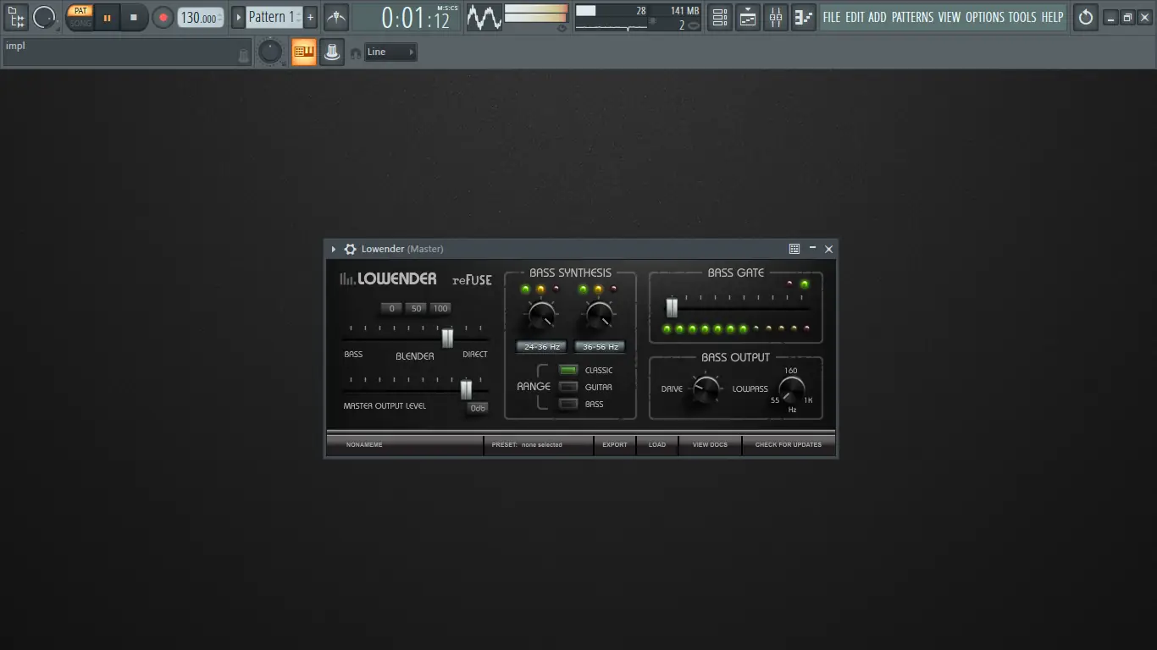The image size is (1157, 650).
Task: Open Lowender's detailed settings grid icon
Action: click(x=794, y=248)
